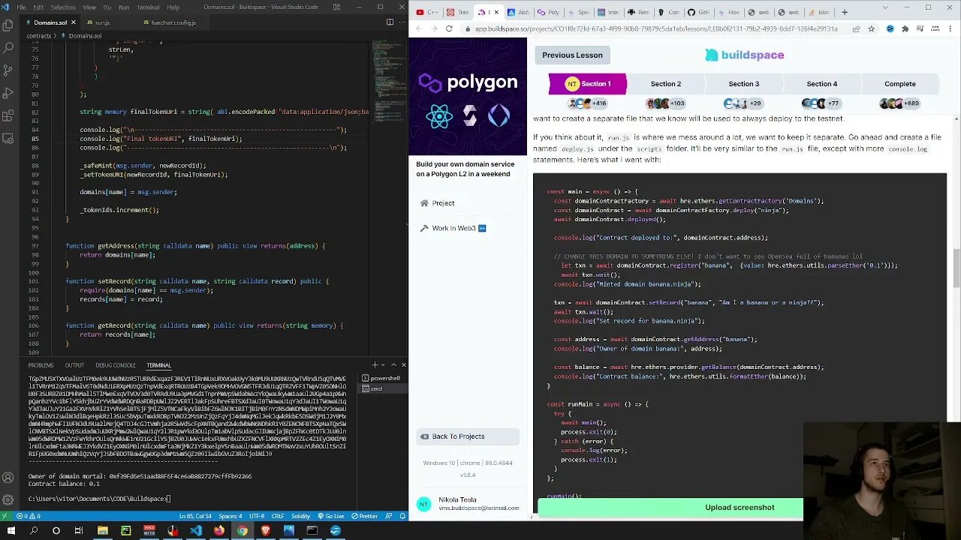Image resolution: width=961 pixels, height=540 pixels.
Task: Click the Previous Lesson button
Action: click(x=572, y=55)
